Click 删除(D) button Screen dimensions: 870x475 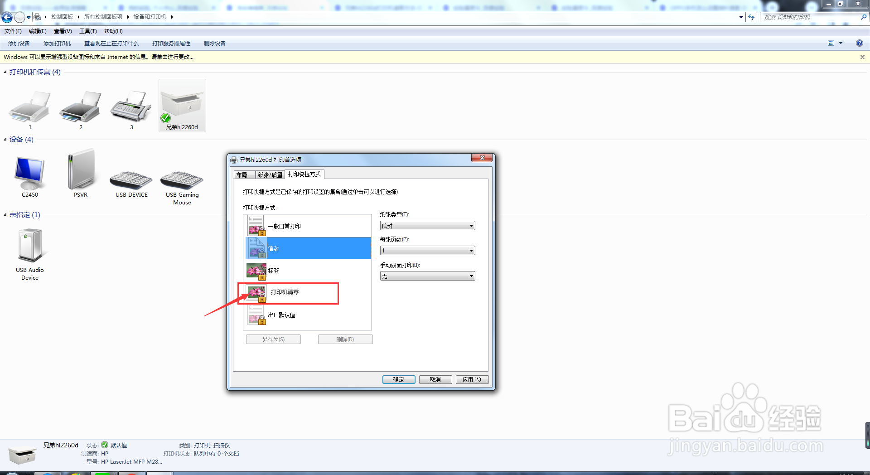345,339
